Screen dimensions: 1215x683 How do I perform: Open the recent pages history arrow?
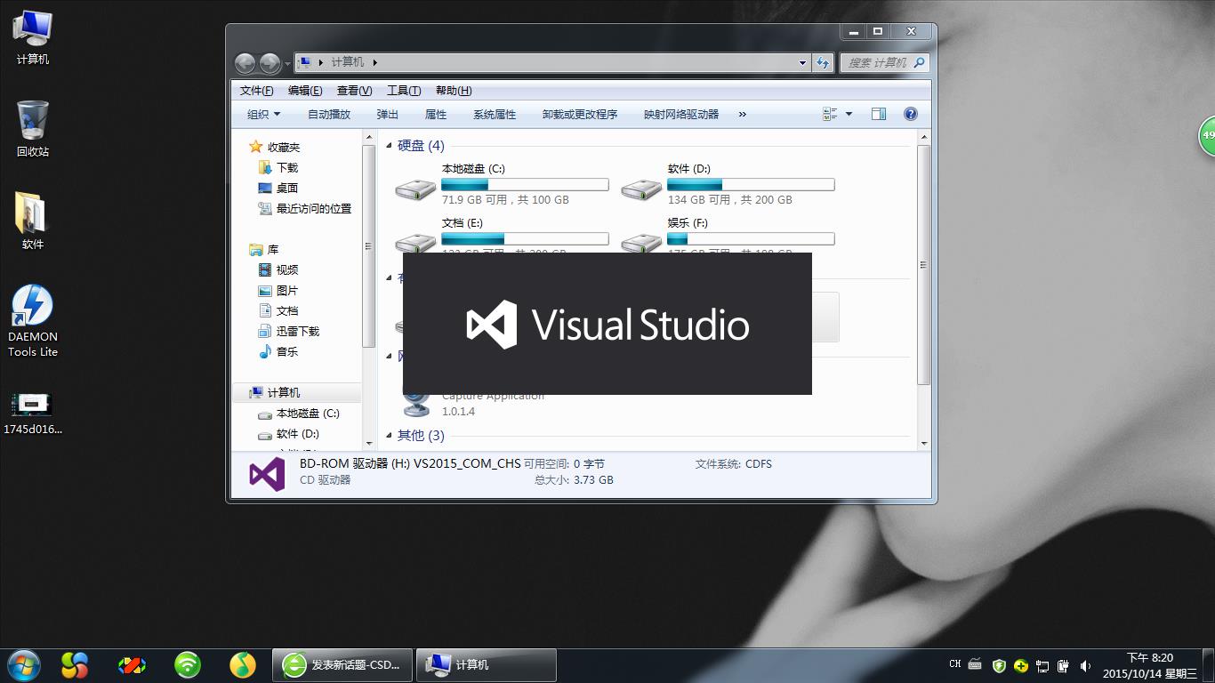pos(286,63)
